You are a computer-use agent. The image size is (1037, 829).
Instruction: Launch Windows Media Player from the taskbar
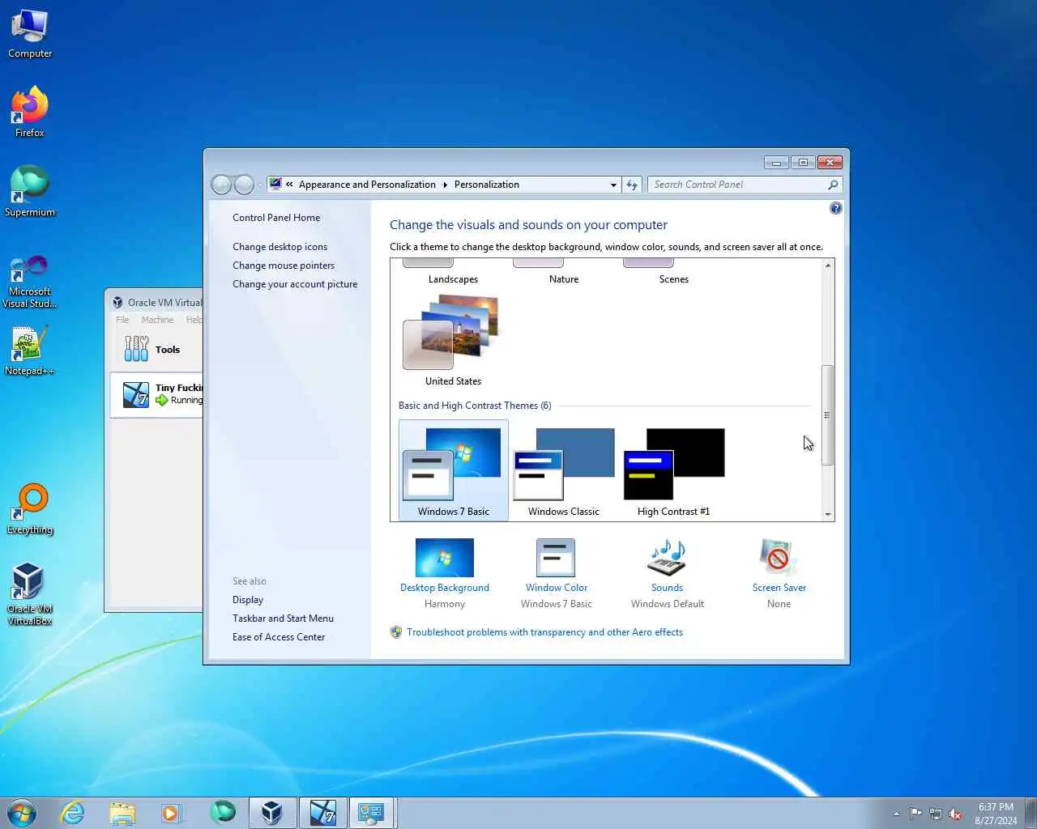[172, 813]
